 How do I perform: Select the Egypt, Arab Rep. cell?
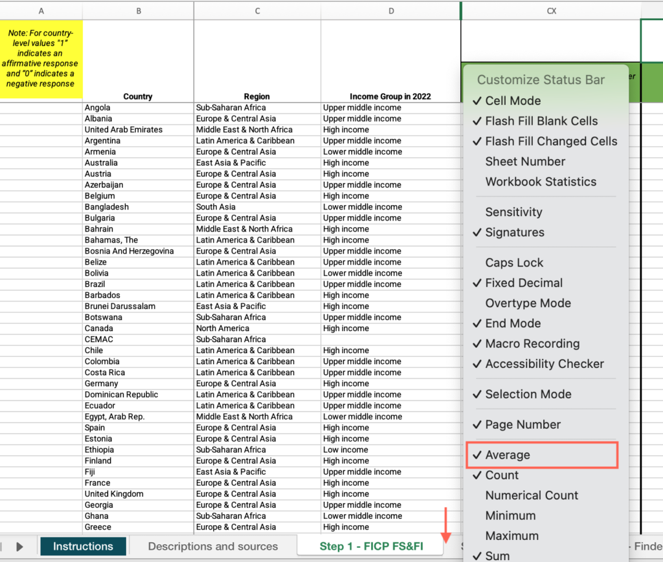(139, 416)
